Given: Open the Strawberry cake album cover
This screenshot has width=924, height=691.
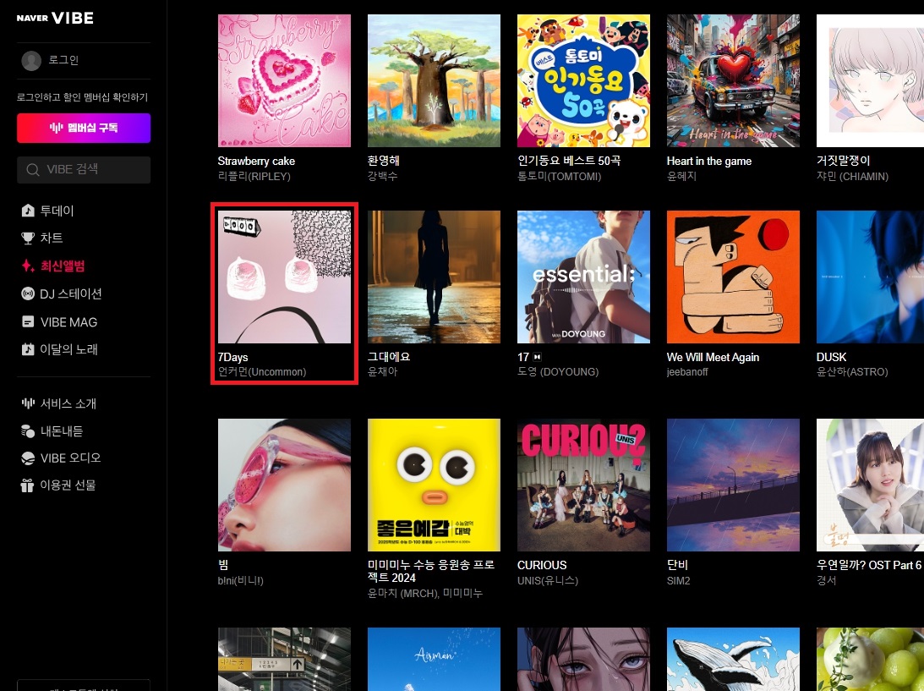Looking at the screenshot, I should point(284,81).
